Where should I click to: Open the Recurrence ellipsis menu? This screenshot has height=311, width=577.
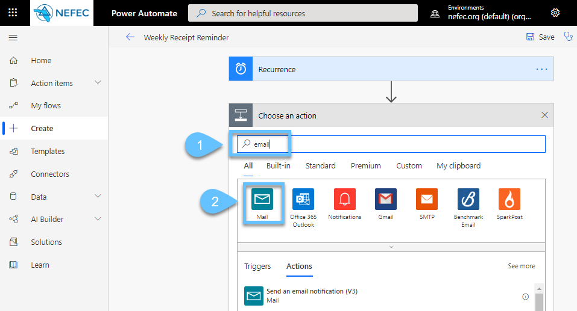tap(541, 69)
